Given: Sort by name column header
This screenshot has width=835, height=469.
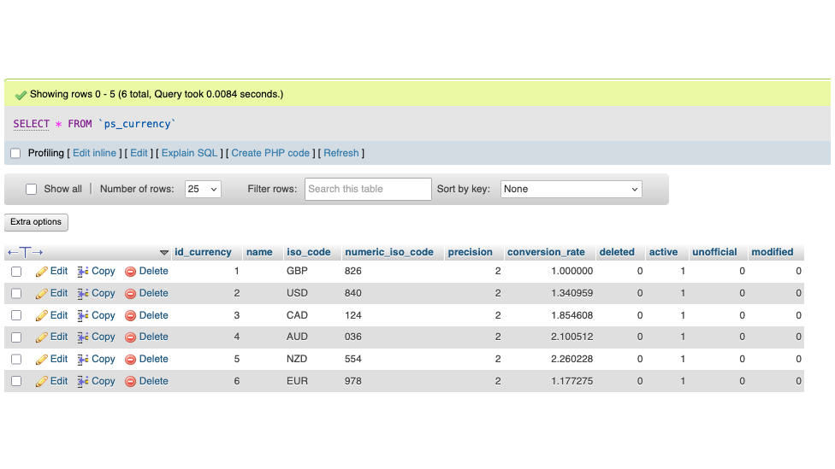Looking at the screenshot, I should (x=259, y=252).
